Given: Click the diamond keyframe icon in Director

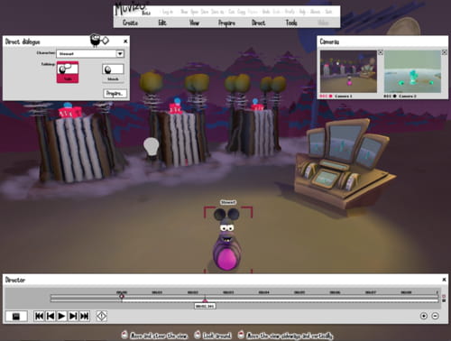Looking at the screenshot, I should coord(102,316).
